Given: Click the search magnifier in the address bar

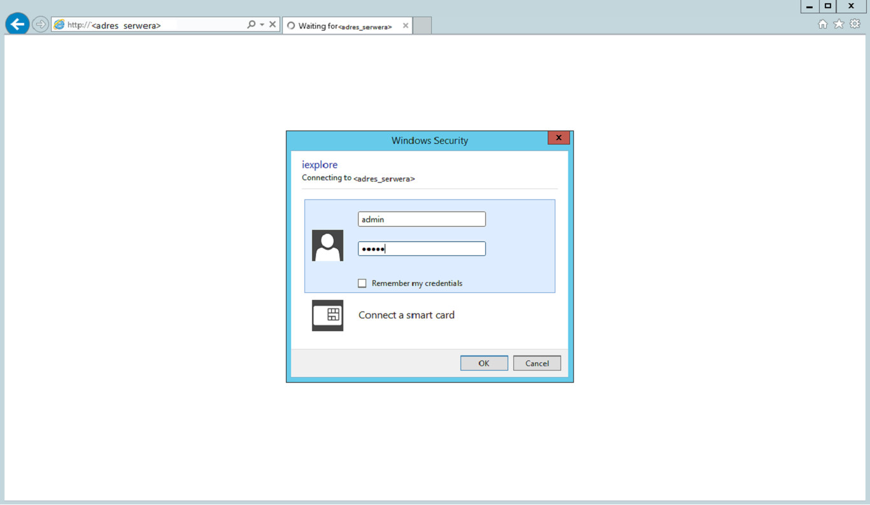Looking at the screenshot, I should [251, 24].
